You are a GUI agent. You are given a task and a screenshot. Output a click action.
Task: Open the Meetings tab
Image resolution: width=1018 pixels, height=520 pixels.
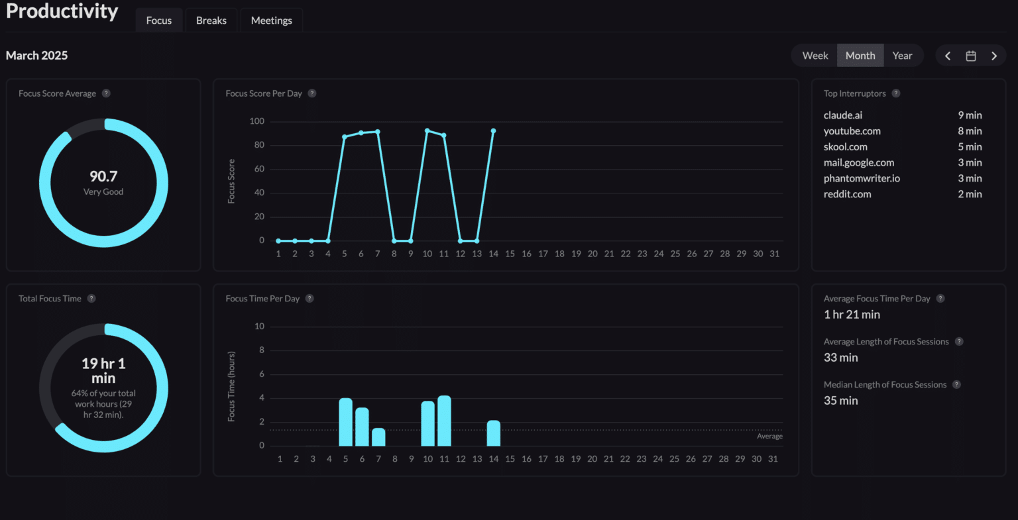tap(272, 21)
